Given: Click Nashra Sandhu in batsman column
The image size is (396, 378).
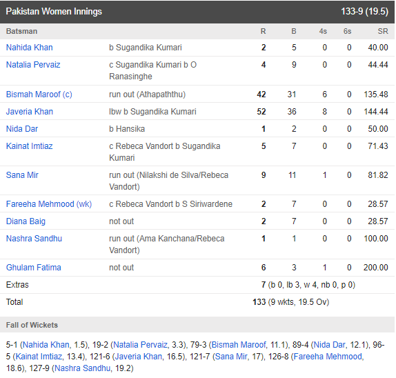Looking at the screenshot, I should click(x=34, y=239).
